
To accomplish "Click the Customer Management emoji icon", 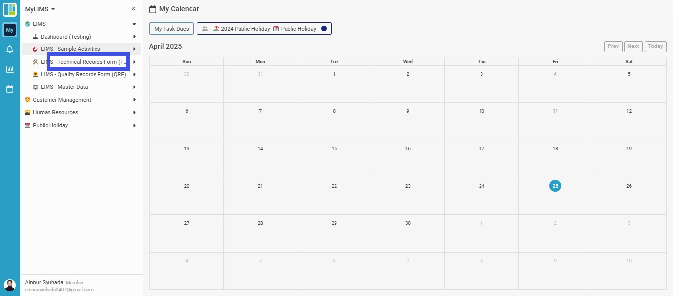I will 27,100.
